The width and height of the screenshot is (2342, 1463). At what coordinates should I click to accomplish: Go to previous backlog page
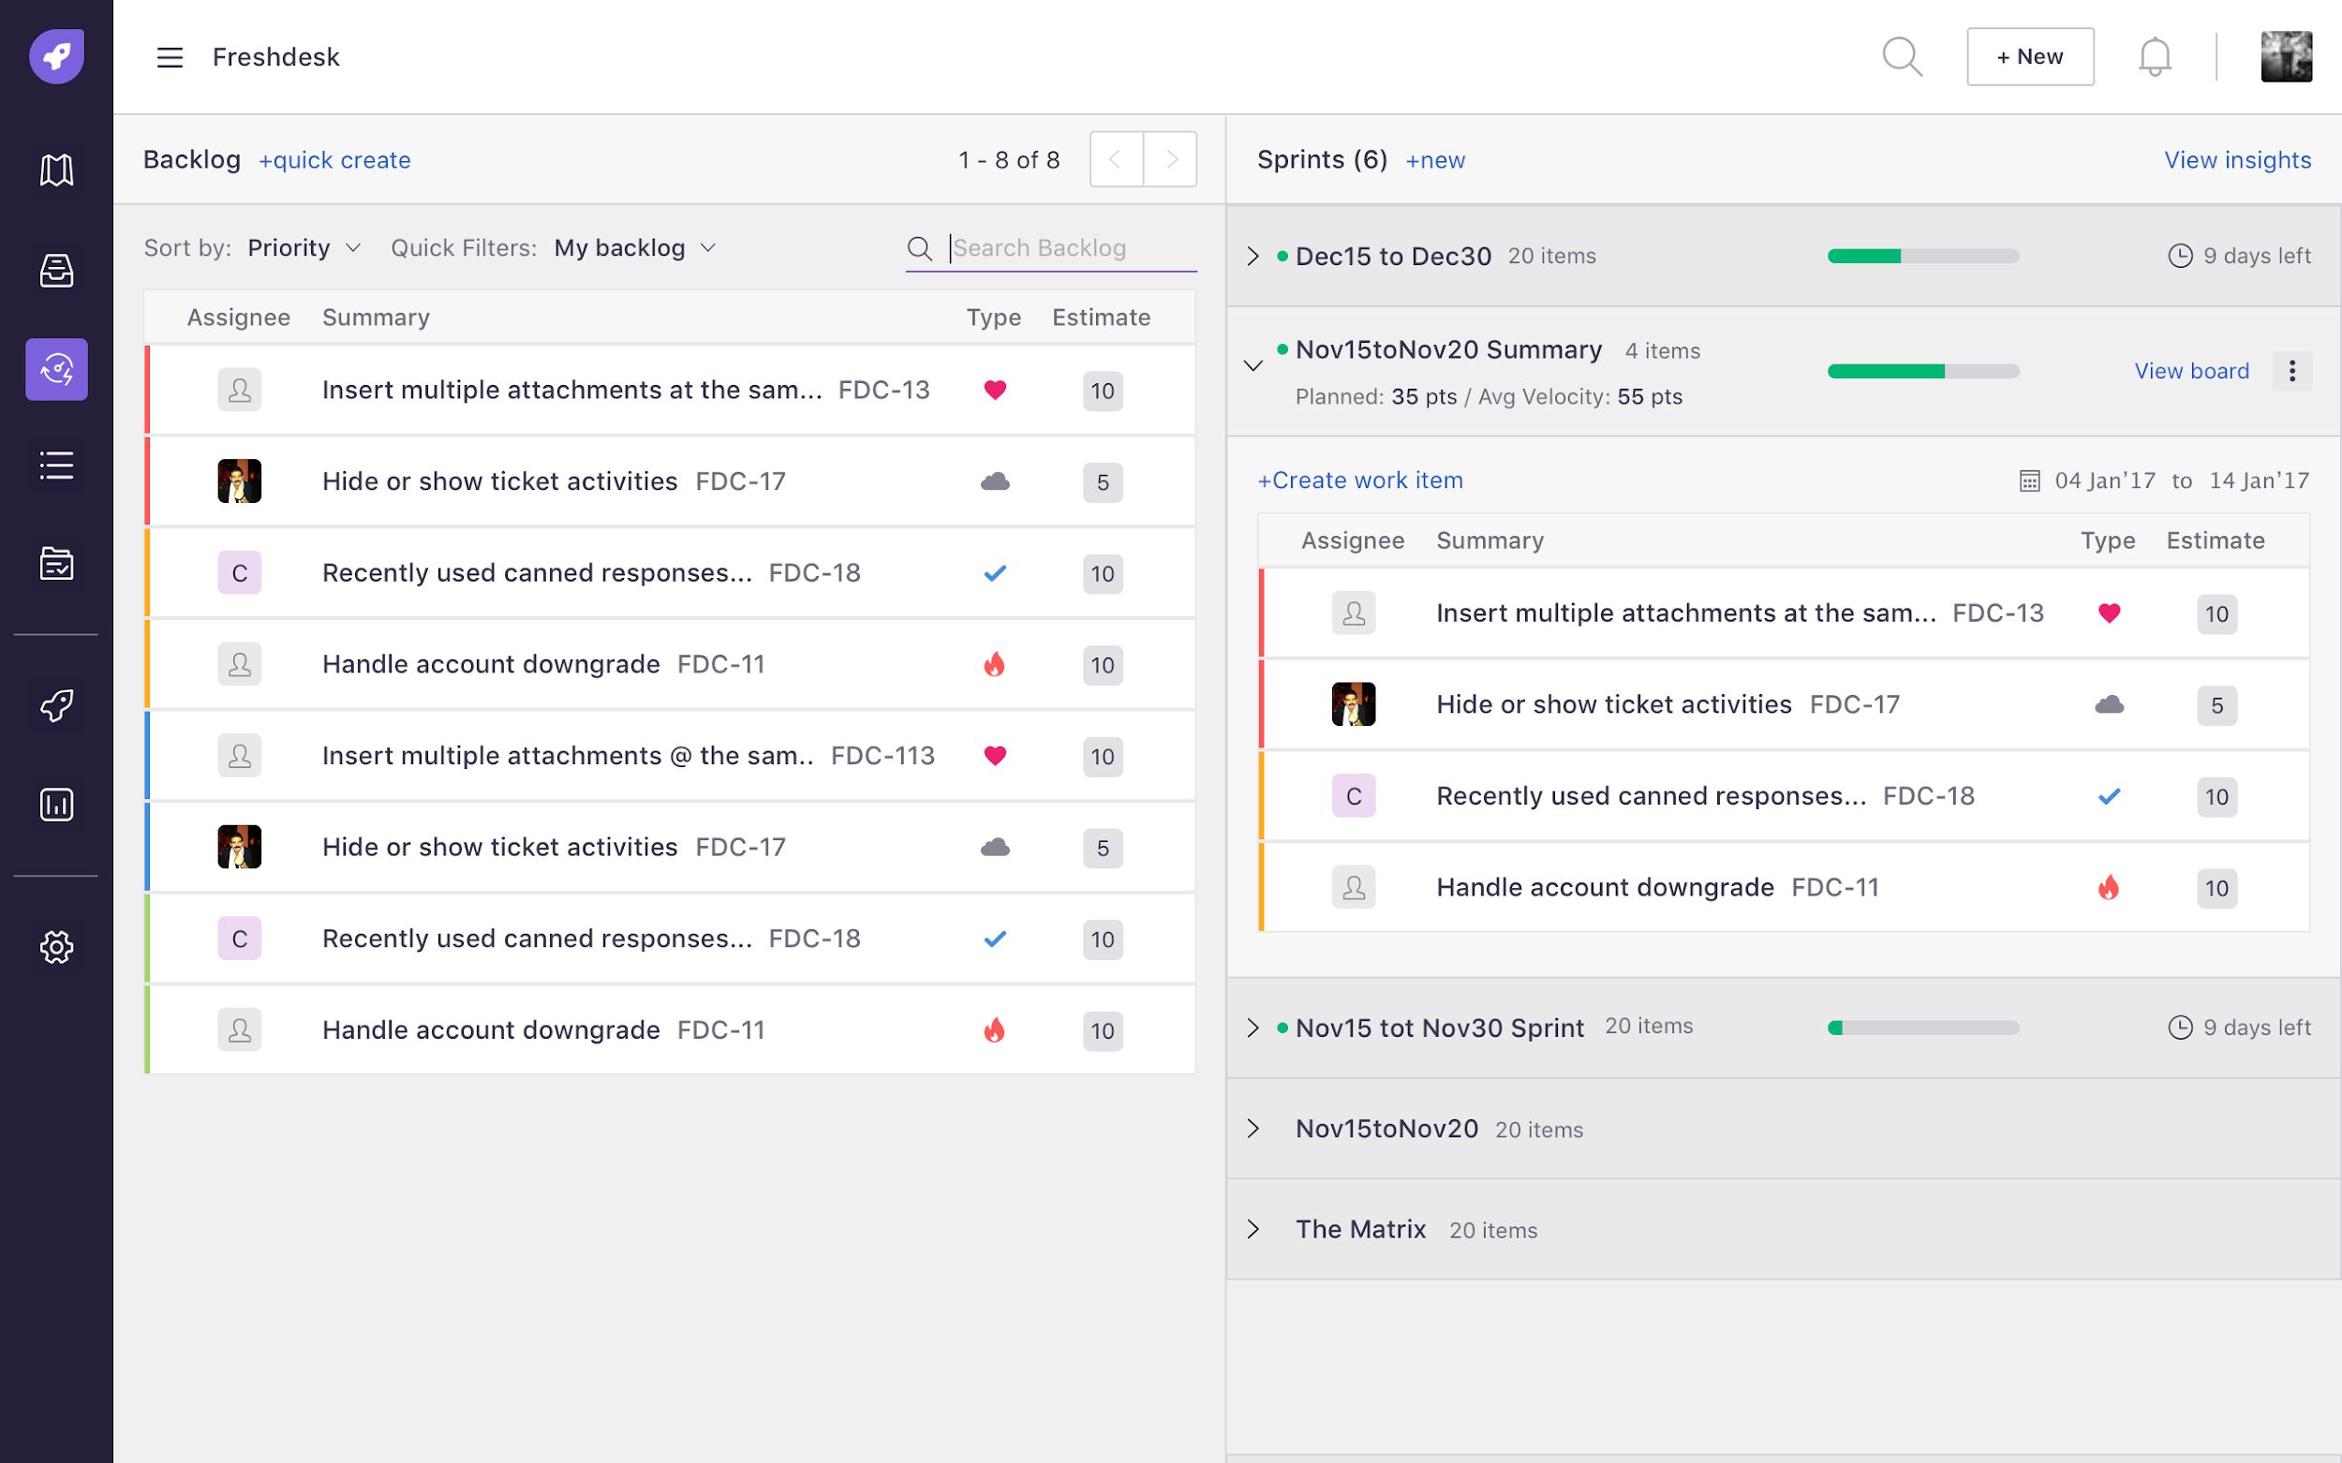[x=1116, y=158]
